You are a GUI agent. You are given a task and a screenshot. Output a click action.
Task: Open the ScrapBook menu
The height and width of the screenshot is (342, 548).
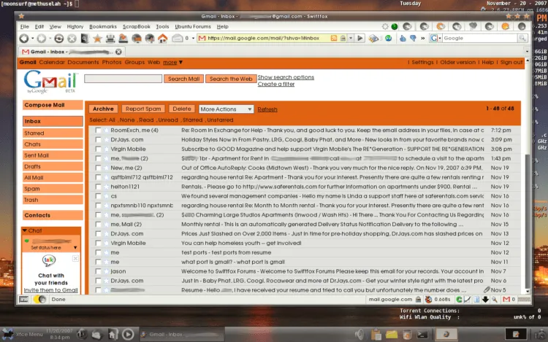[137, 26]
